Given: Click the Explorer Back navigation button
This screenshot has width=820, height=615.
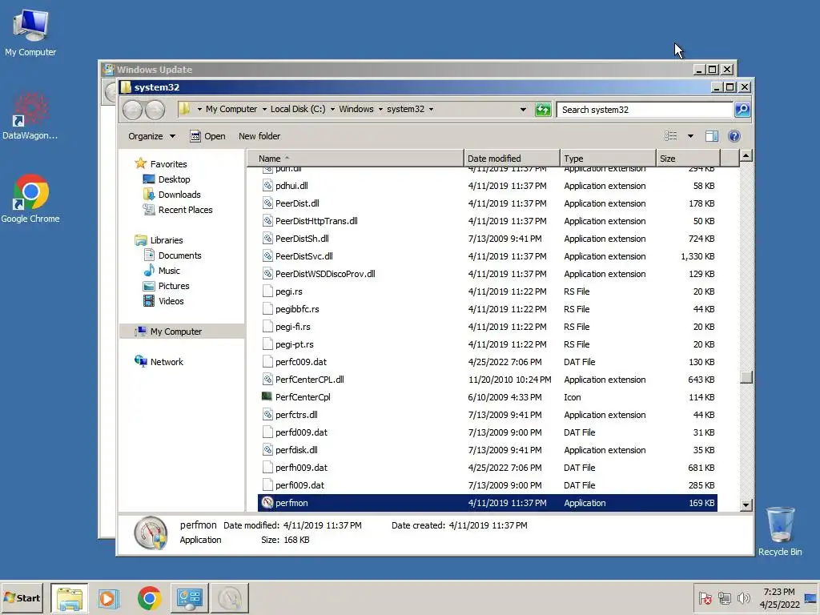Looking at the screenshot, I should tap(132, 110).
